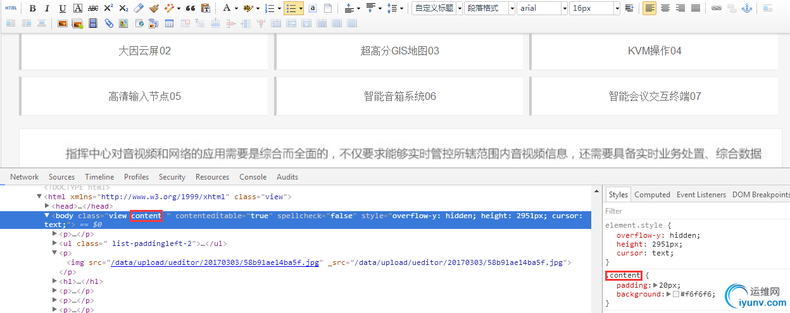Switch to the Timeline tab
This screenshot has height=313, width=790.
[99, 177]
